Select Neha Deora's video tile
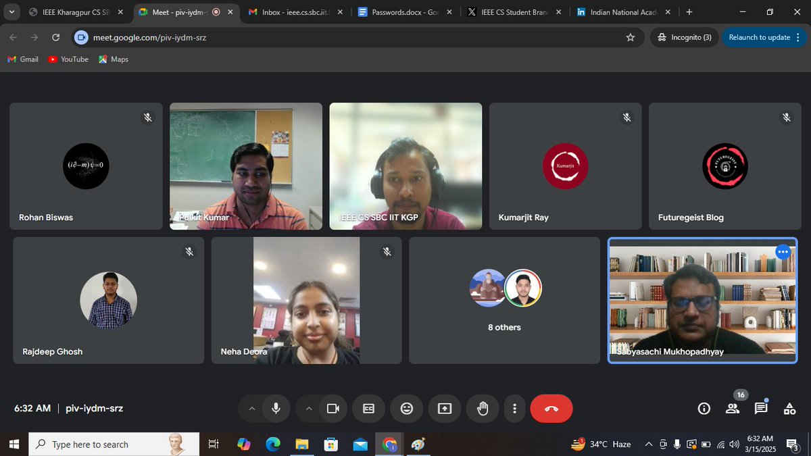Viewport: 811px width, 456px height. (306, 301)
